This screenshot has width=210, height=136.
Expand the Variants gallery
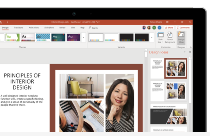(x=152, y=38)
